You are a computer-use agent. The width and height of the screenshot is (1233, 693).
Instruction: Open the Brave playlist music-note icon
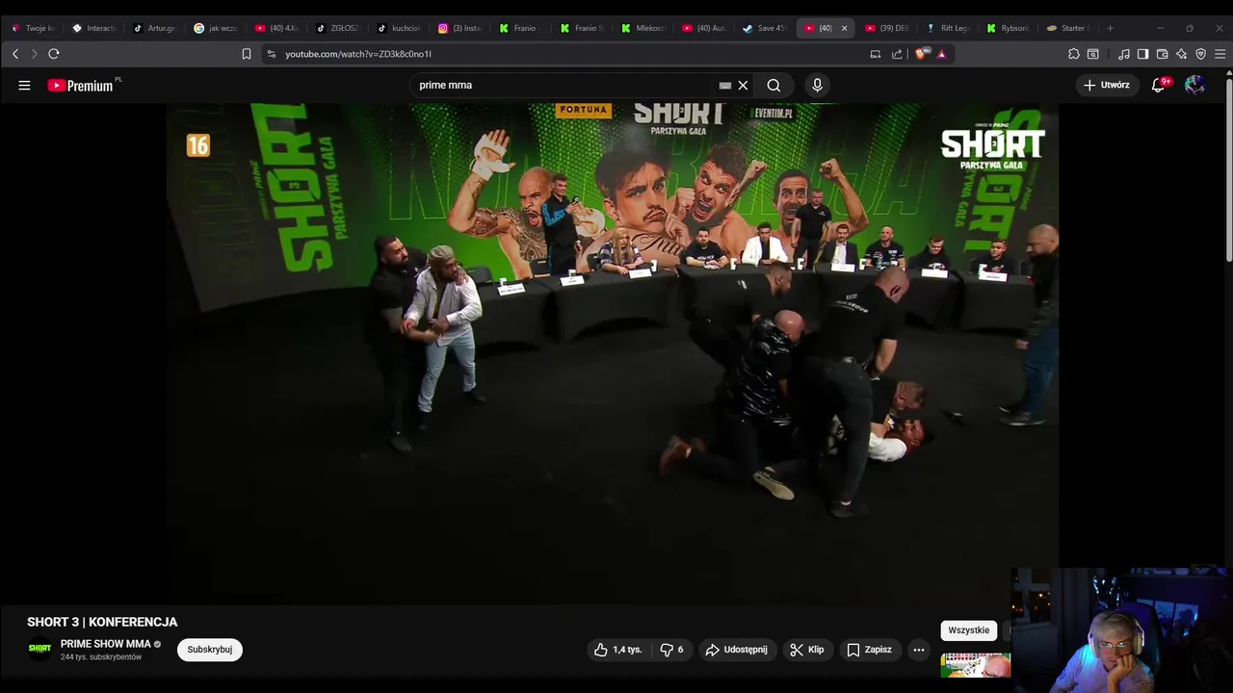(x=1124, y=54)
